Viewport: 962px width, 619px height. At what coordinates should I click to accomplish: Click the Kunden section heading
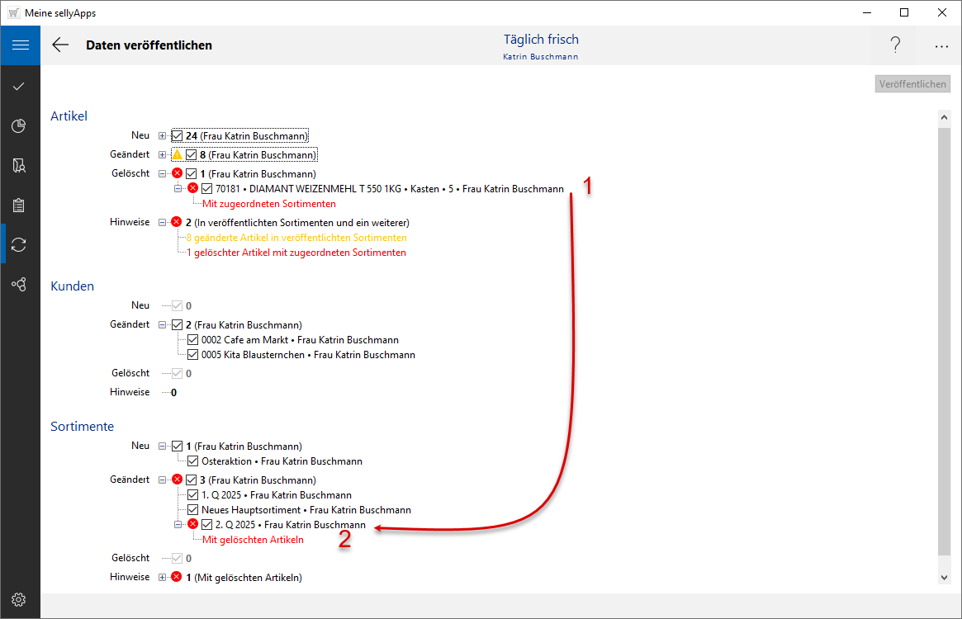(73, 286)
